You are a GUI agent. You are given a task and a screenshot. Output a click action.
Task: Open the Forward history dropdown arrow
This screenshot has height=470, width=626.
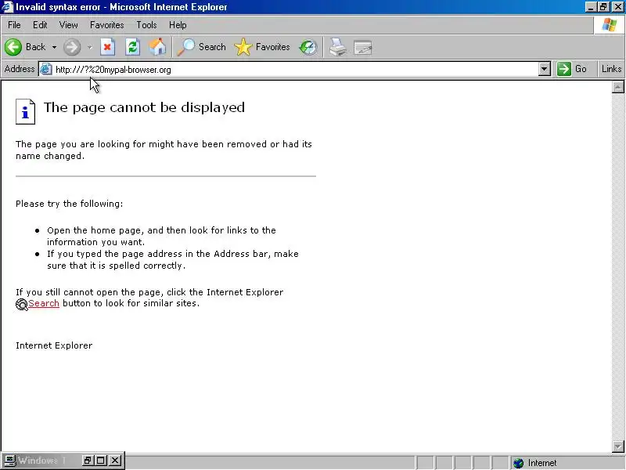90,47
